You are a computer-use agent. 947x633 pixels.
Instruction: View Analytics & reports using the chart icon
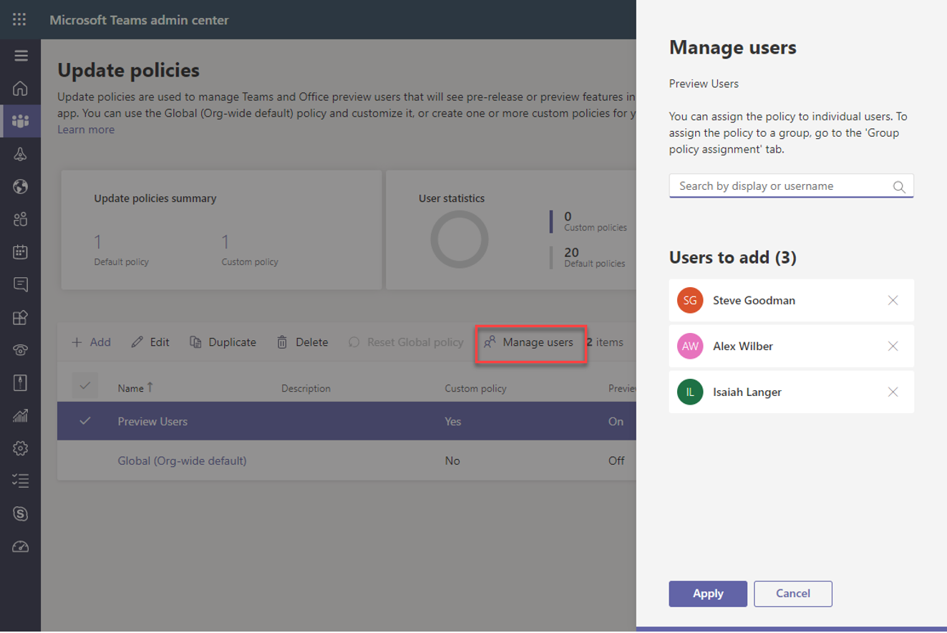(x=21, y=415)
